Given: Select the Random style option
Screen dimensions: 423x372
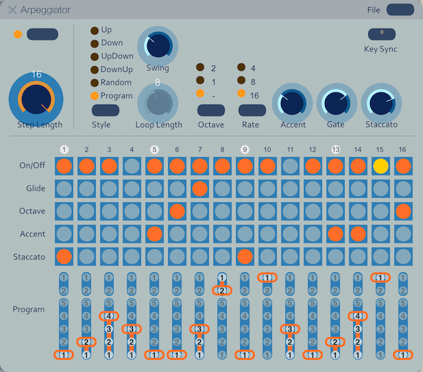Looking at the screenshot, I should [95, 83].
